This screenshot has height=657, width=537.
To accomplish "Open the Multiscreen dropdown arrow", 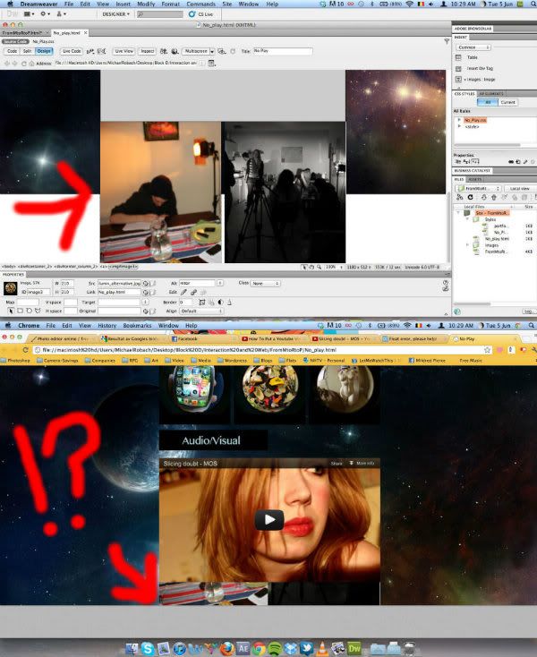I will [x=212, y=51].
